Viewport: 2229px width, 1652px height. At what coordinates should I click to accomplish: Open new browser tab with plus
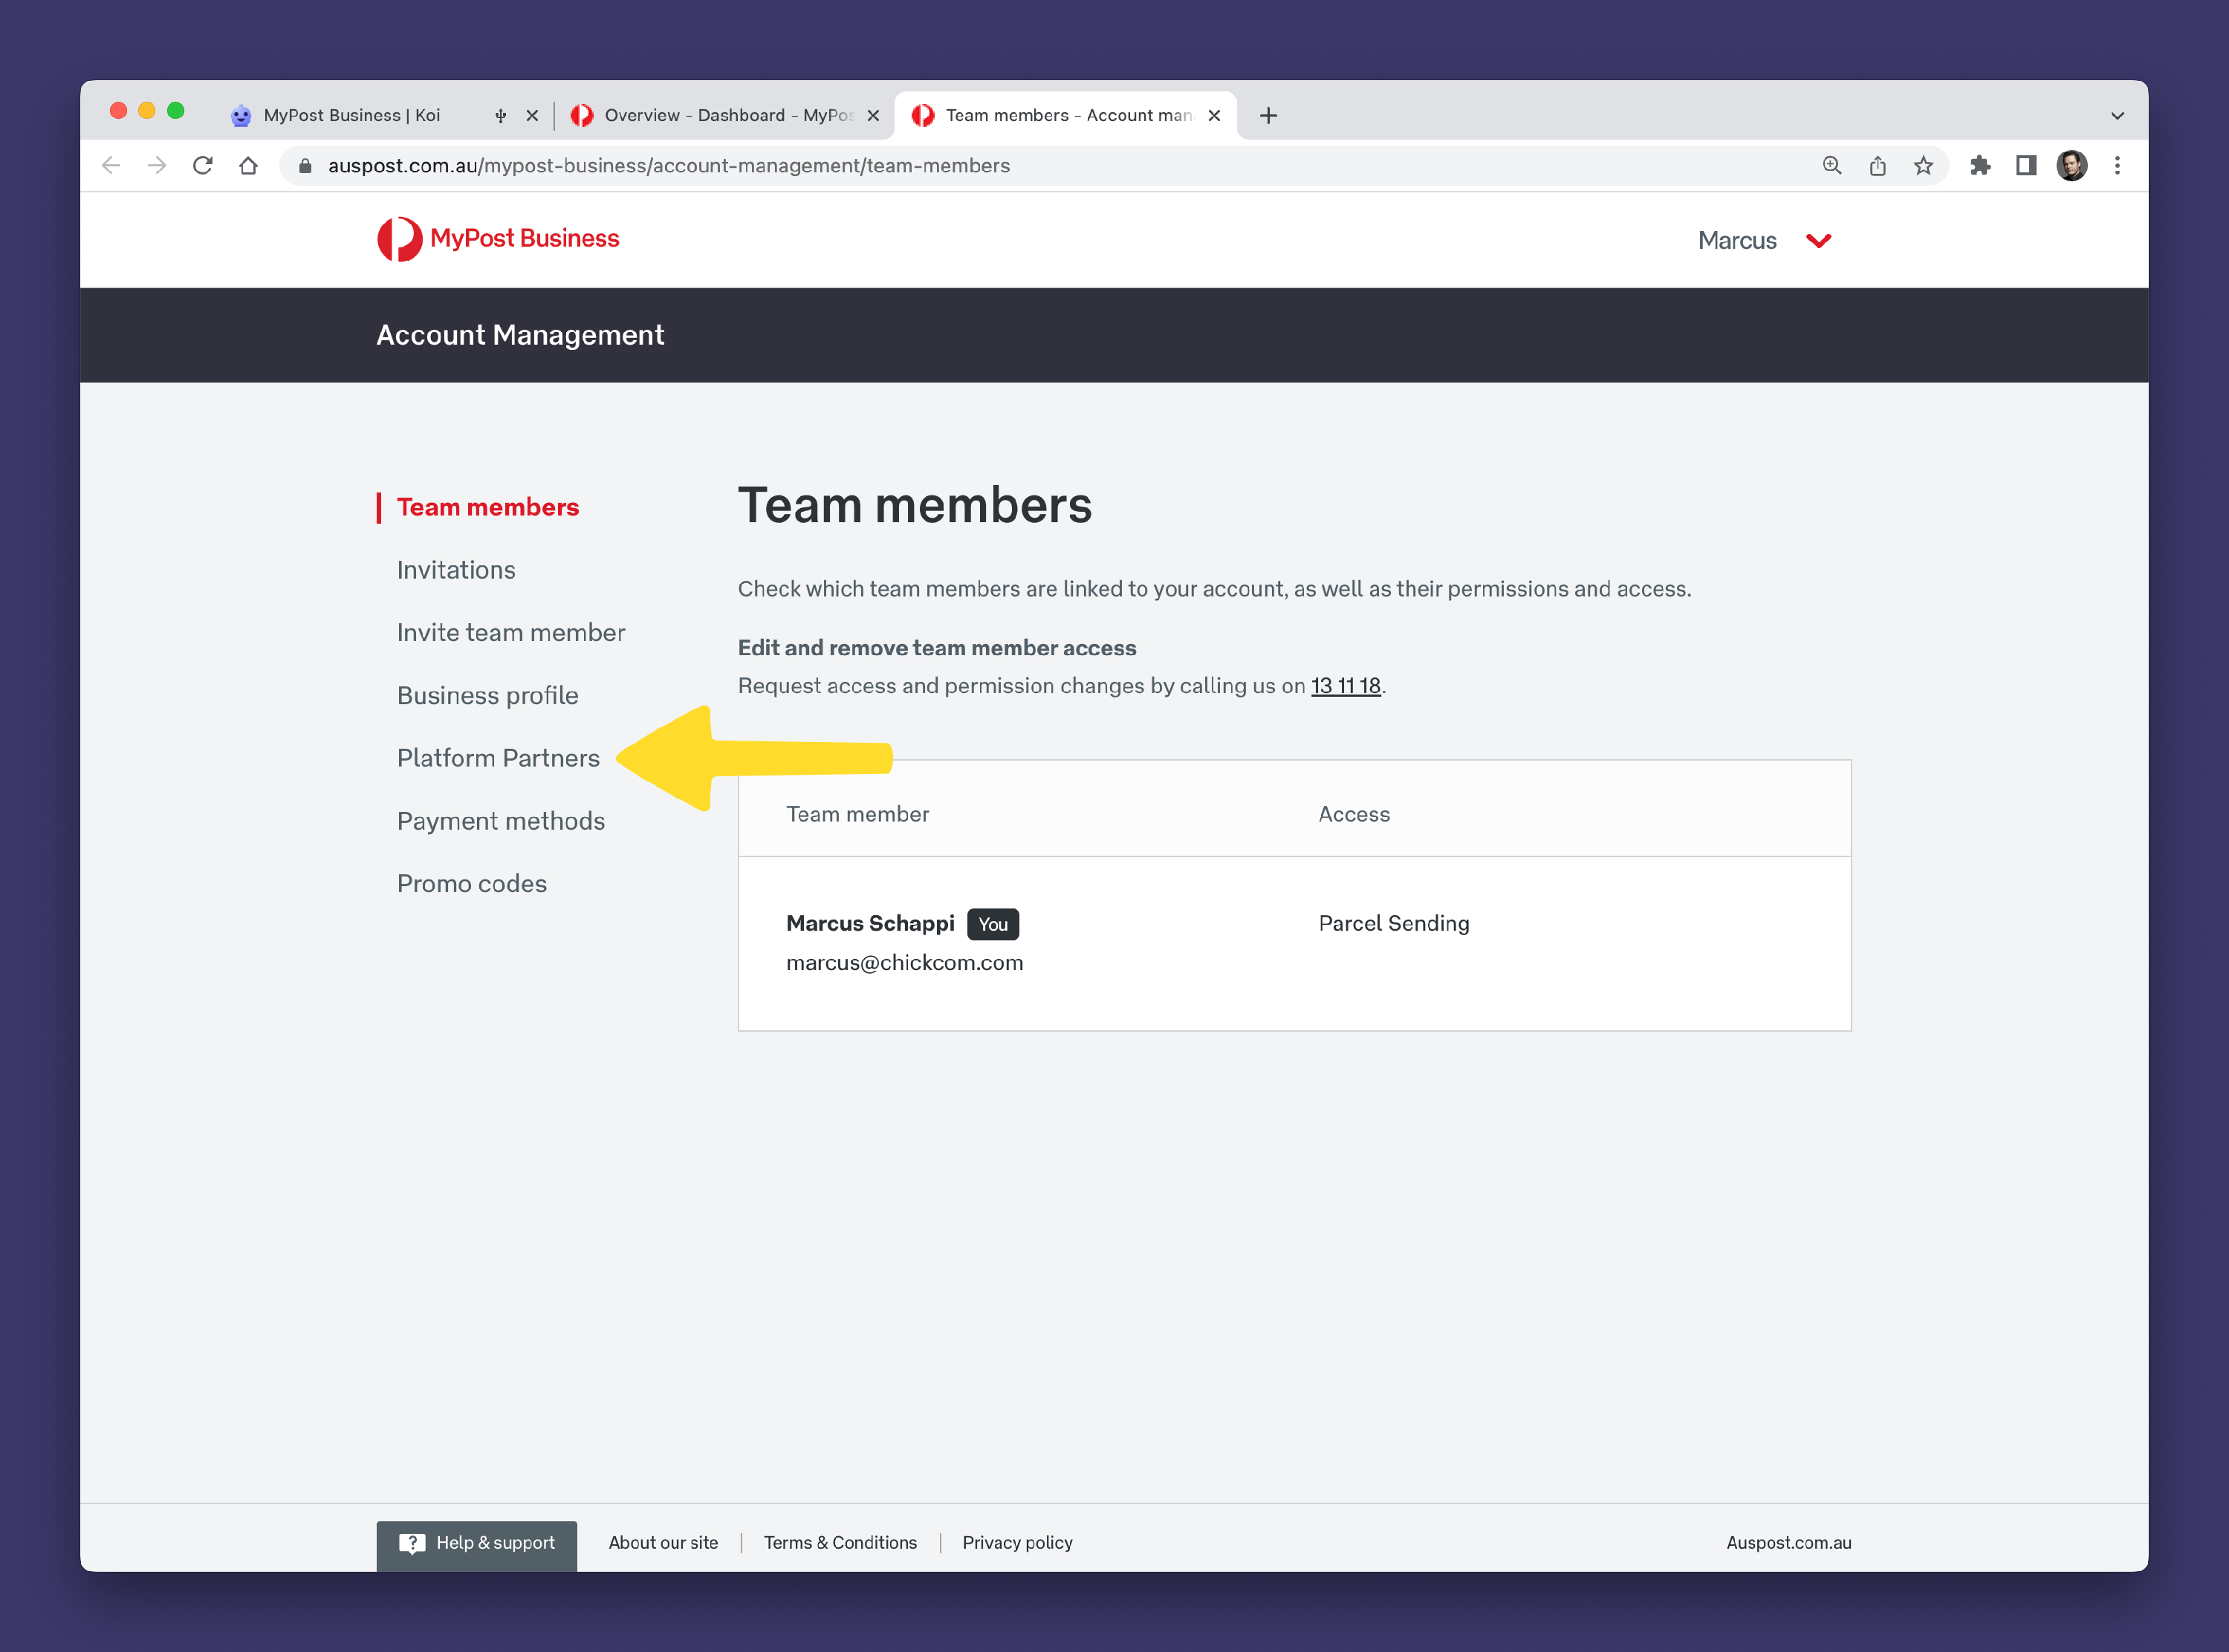[1268, 116]
